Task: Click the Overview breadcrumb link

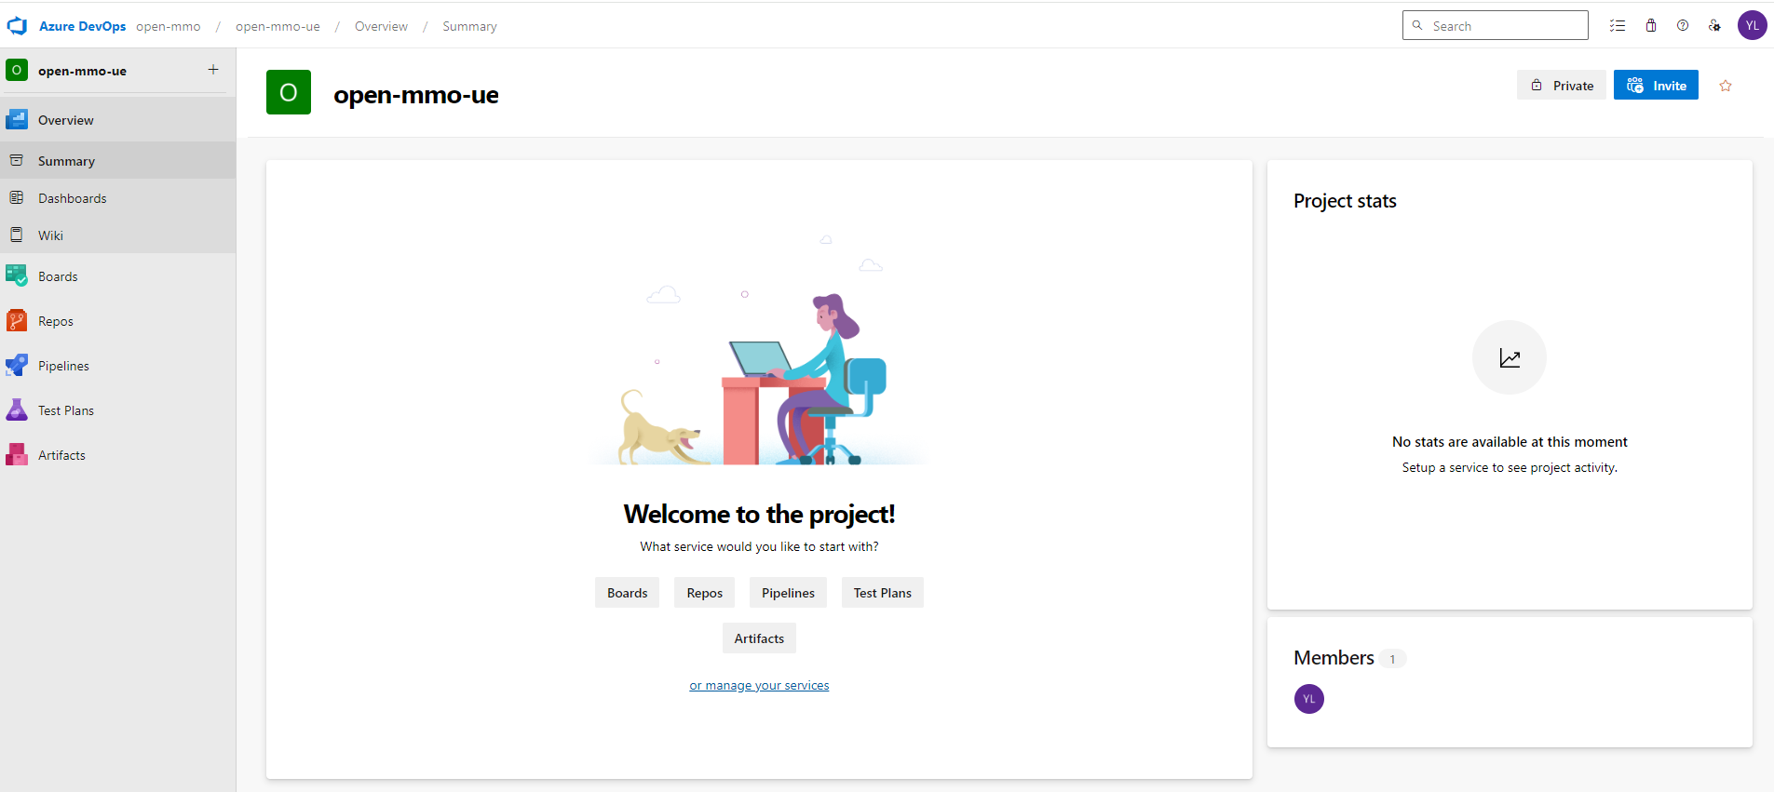Action: [x=381, y=26]
